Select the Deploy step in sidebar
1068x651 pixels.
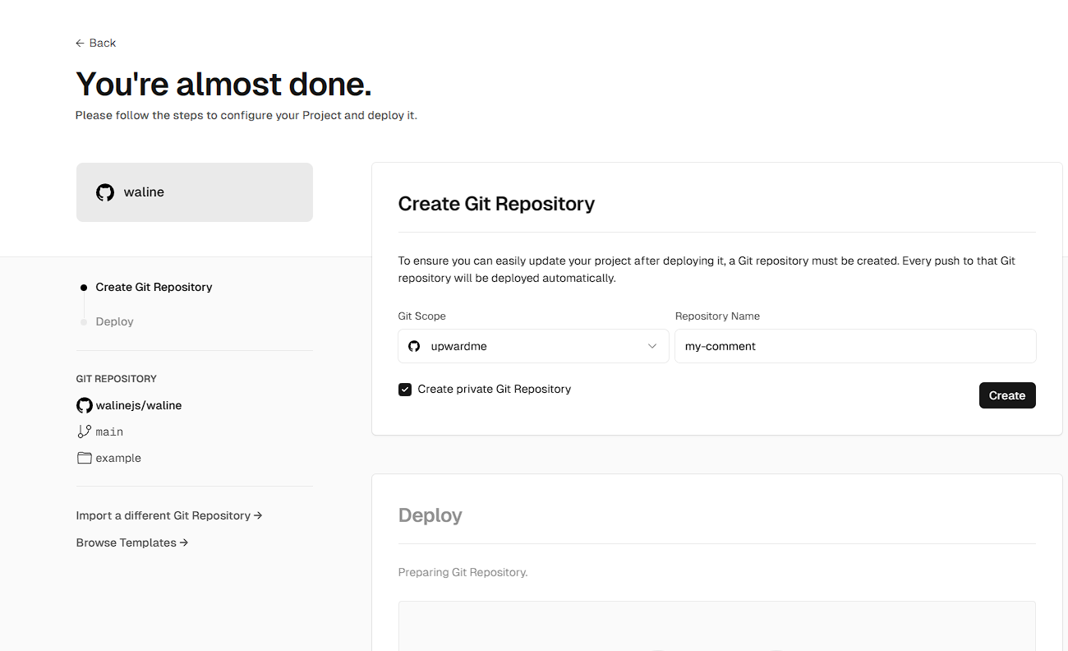coord(114,321)
